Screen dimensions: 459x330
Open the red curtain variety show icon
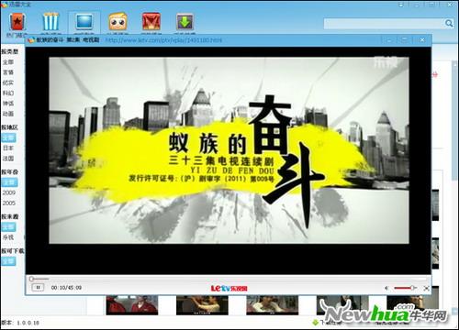point(151,21)
